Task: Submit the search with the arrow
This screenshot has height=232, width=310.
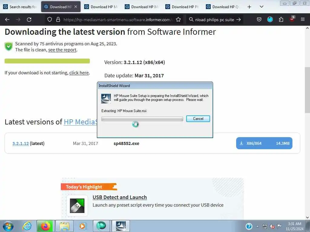Action: tap(239, 20)
